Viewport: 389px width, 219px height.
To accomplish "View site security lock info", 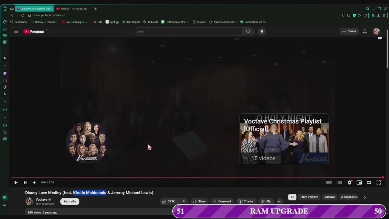I will [x=29, y=15].
